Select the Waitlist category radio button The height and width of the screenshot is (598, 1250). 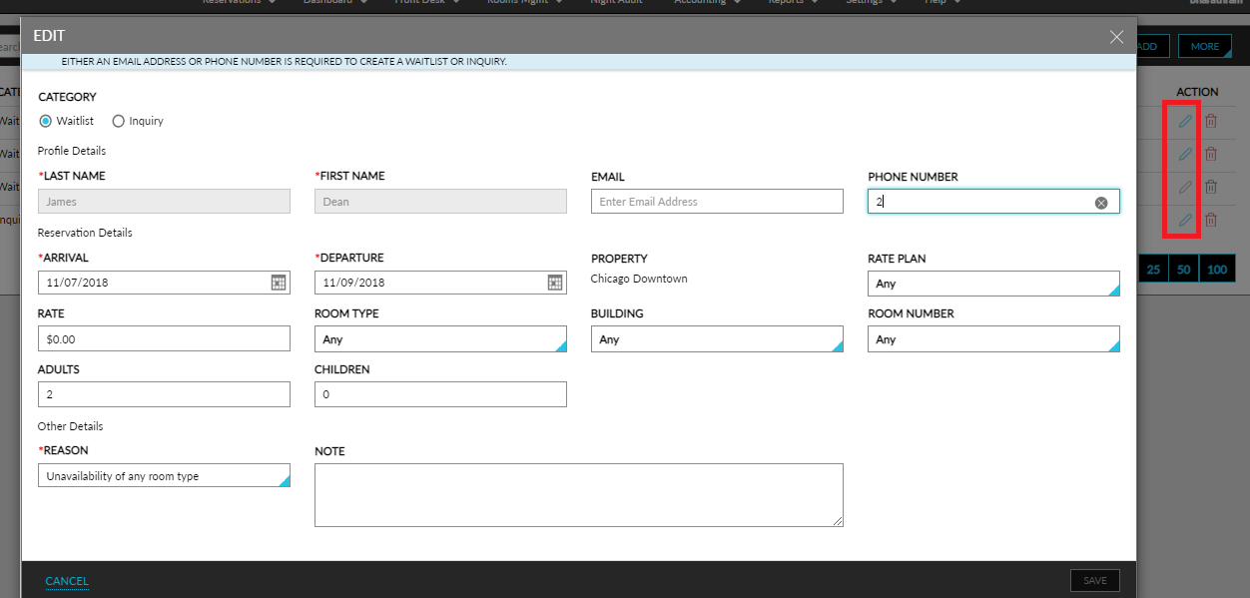[46, 121]
